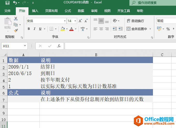Click the Decrease Indent icon
176x128 pixels.
coord(115,29)
